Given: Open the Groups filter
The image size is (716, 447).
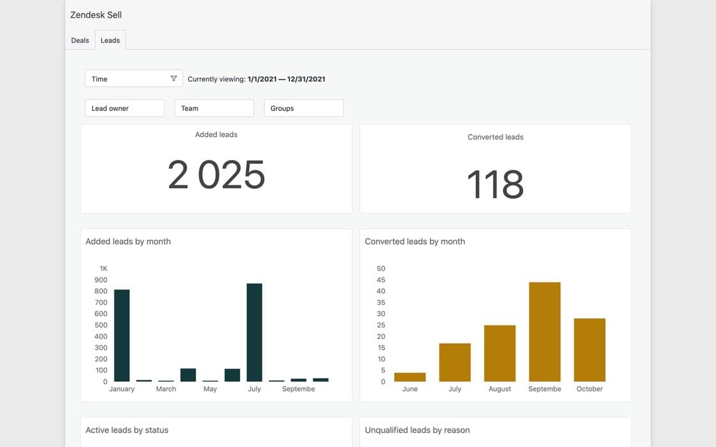Looking at the screenshot, I should point(303,108).
